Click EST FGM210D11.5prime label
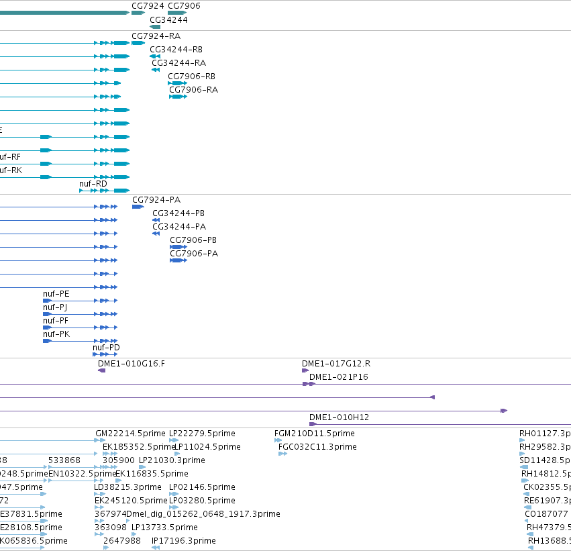571x551 pixels. pyautogui.click(x=314, y=434)
